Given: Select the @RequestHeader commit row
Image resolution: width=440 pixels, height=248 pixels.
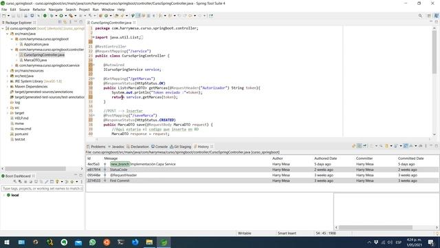Looking at the screenshot, I should (263, 175).
